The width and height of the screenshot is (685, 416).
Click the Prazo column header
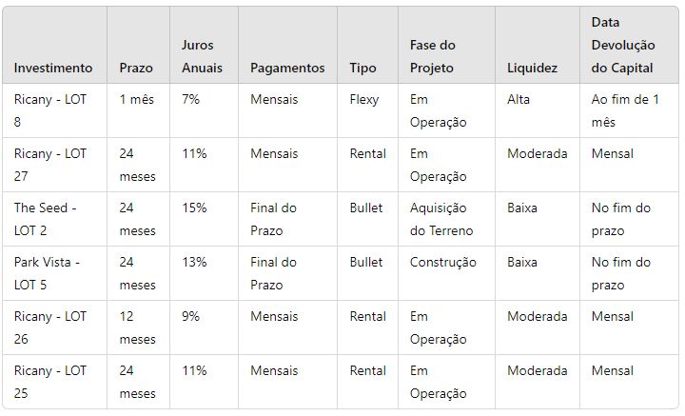pyautogui.click(x=136, y=68)
